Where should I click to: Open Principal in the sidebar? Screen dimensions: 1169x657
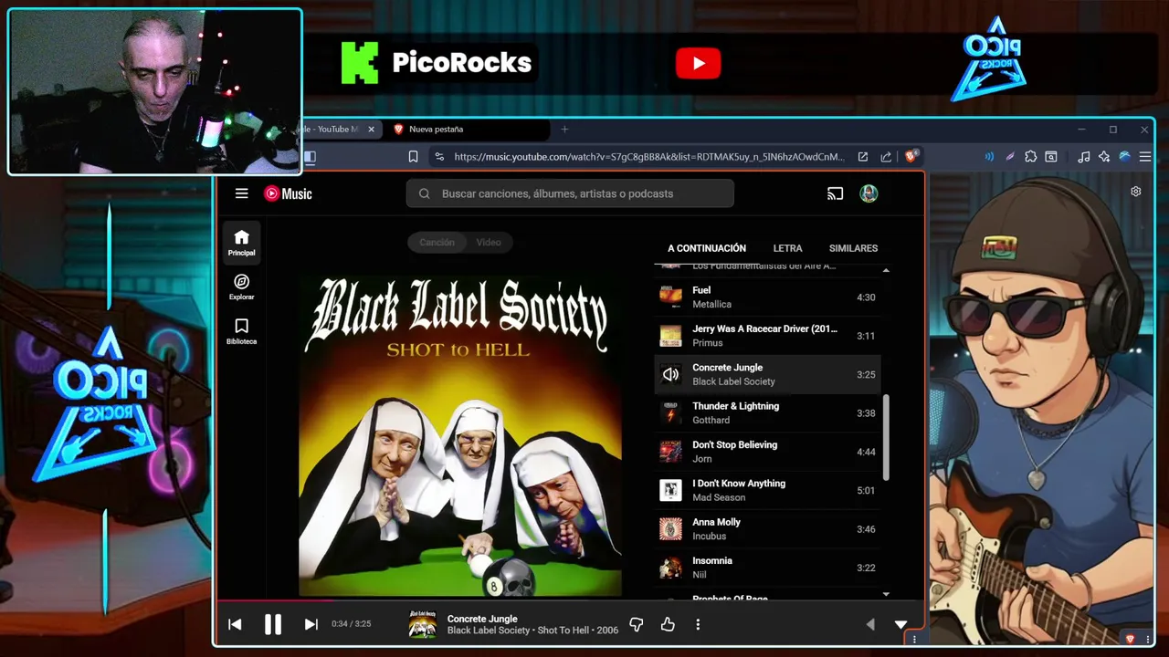pos(241,243)
